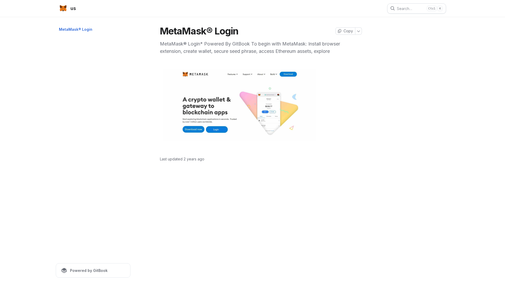Open the About menu in embedded image
Screen dimensions: 505x284
tap(261, 74)
